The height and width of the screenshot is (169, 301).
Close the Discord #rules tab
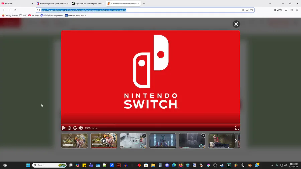[68, 3]
